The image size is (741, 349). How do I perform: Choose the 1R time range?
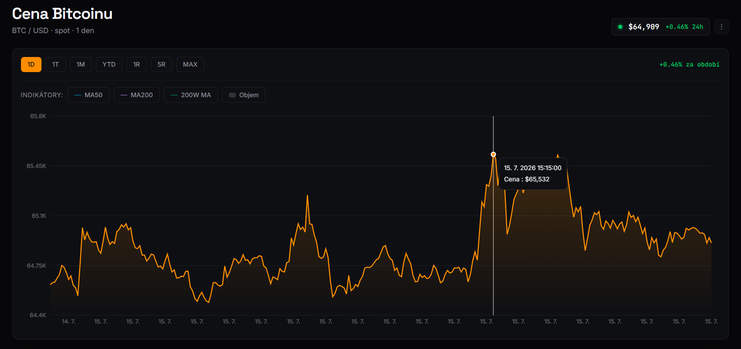click(x=137, y=65)
